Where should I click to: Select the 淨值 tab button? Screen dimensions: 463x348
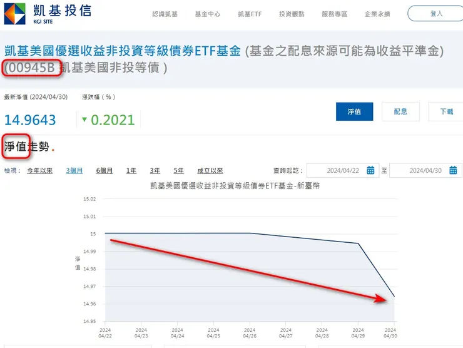pos(354,111)
